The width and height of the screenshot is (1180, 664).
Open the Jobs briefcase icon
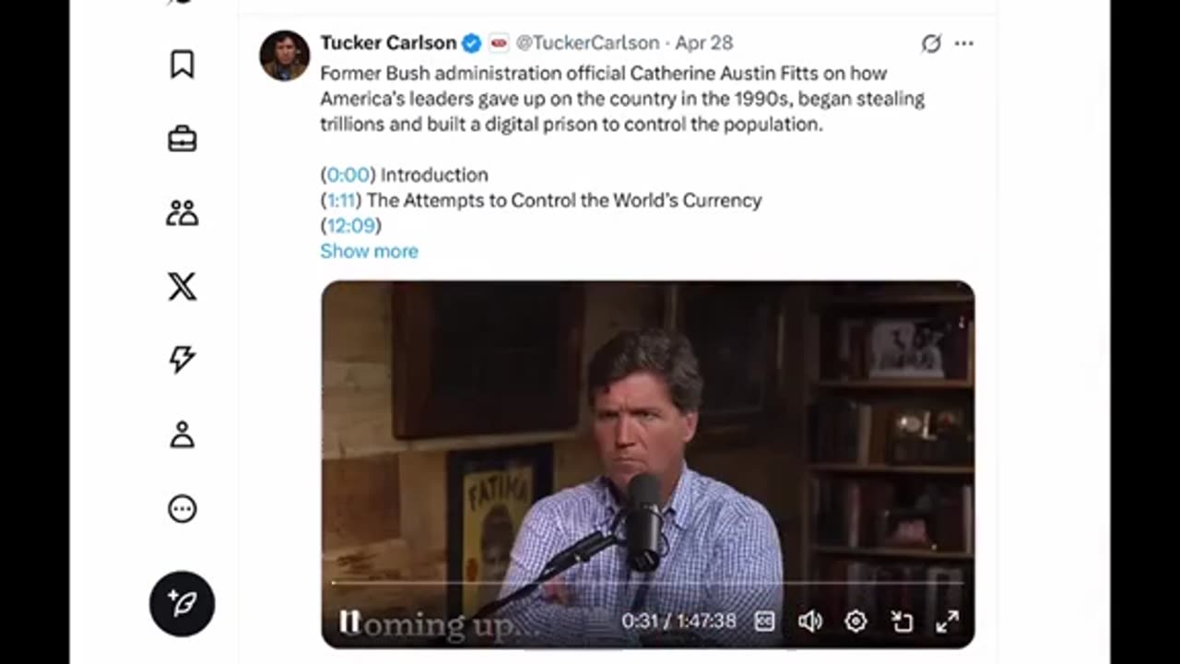click(182, 139)
